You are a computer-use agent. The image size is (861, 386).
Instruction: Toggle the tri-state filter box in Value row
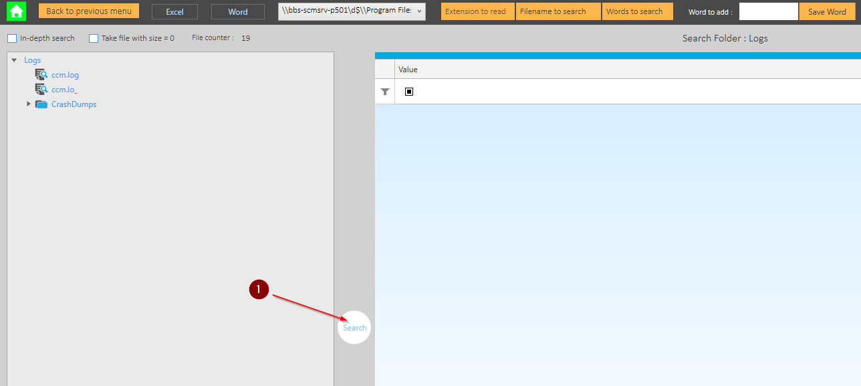[409, 92]
